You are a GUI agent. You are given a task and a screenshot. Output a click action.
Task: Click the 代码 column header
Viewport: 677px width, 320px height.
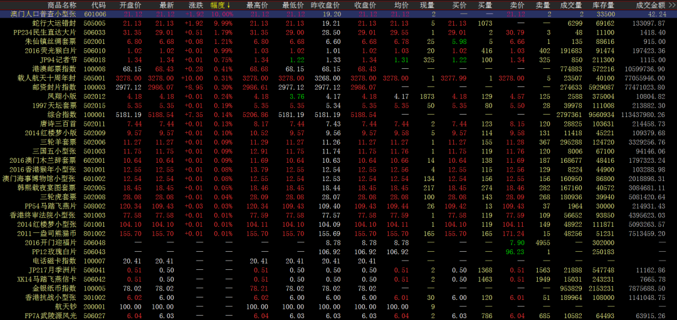click(x=98, y=5)
